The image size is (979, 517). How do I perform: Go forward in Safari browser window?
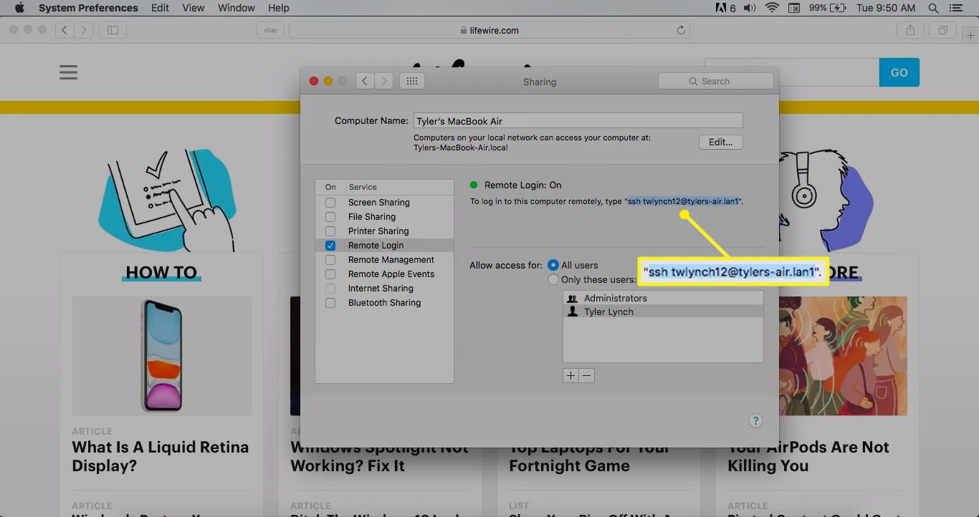[84, 30]
